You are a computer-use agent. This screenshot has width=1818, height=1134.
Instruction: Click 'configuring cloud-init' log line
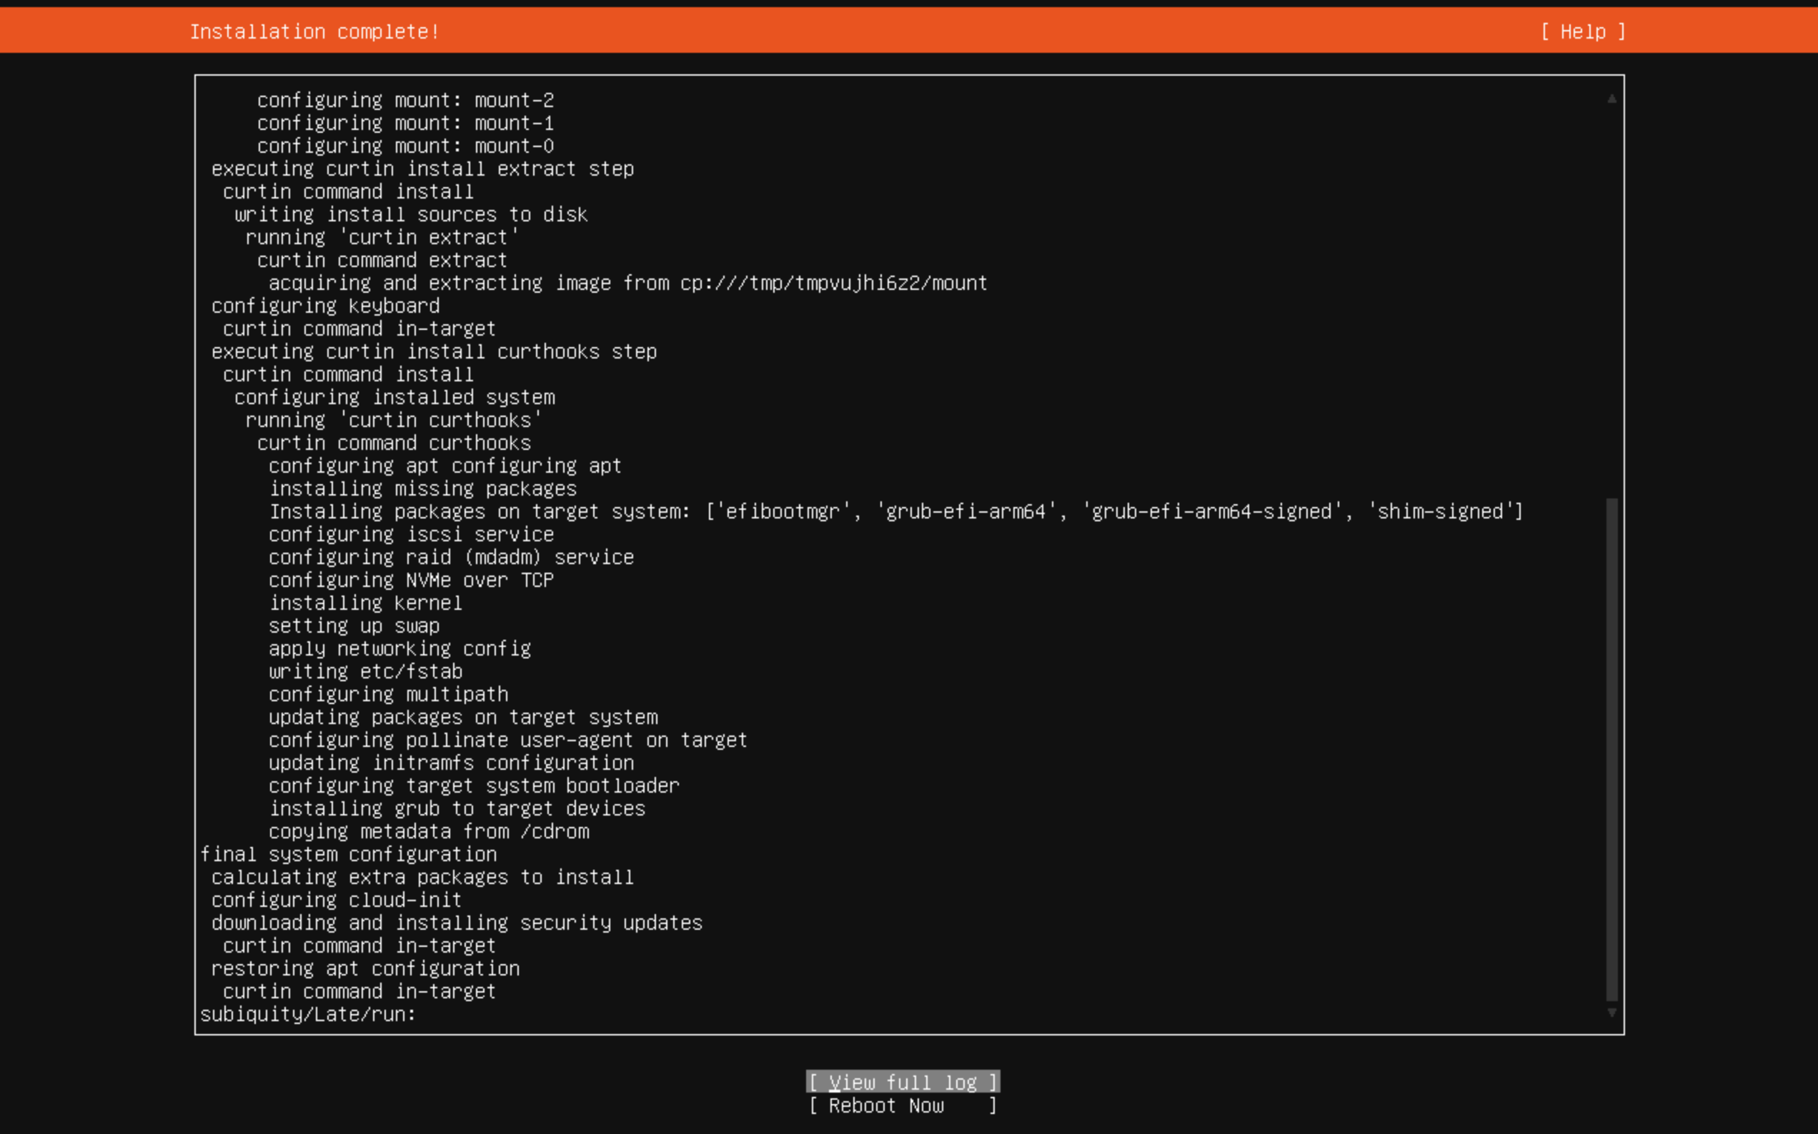click(x=337, y=900)
